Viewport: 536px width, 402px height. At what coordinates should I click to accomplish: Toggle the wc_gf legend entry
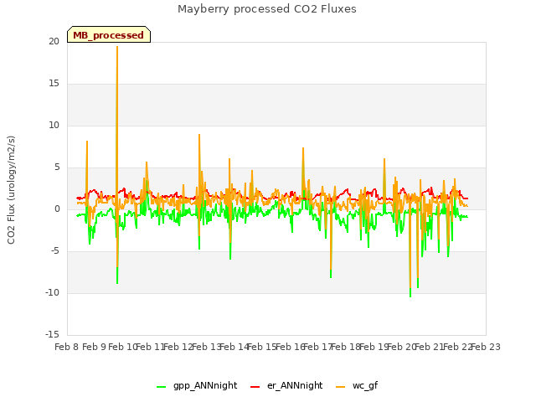(357, 386)
